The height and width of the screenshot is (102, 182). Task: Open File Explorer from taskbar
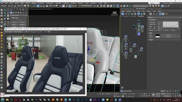pyautogui.click(x=7, y=100)
